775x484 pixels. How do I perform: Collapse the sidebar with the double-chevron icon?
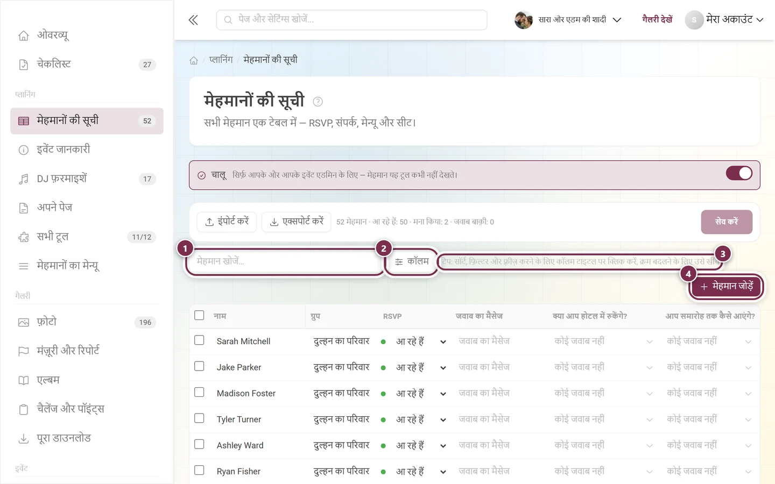coord(193,20)
